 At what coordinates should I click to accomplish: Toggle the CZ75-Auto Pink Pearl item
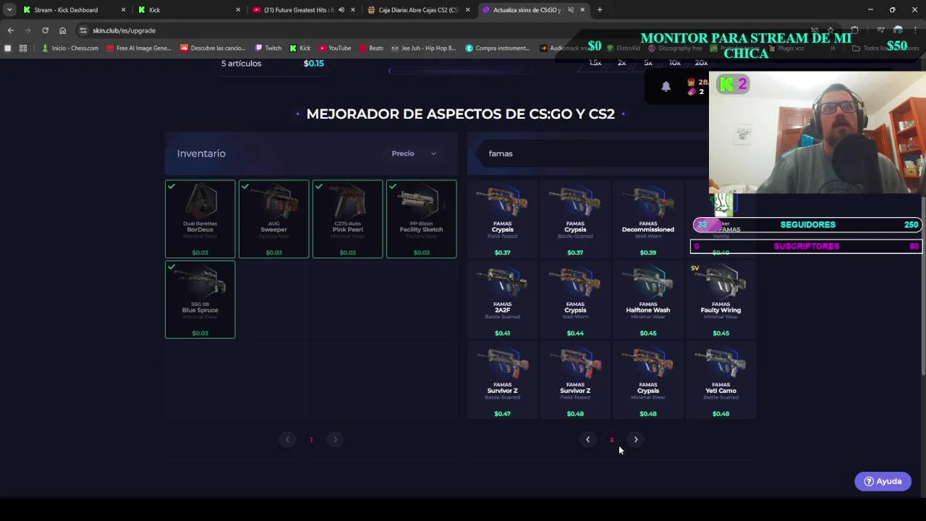pos(348,219)
